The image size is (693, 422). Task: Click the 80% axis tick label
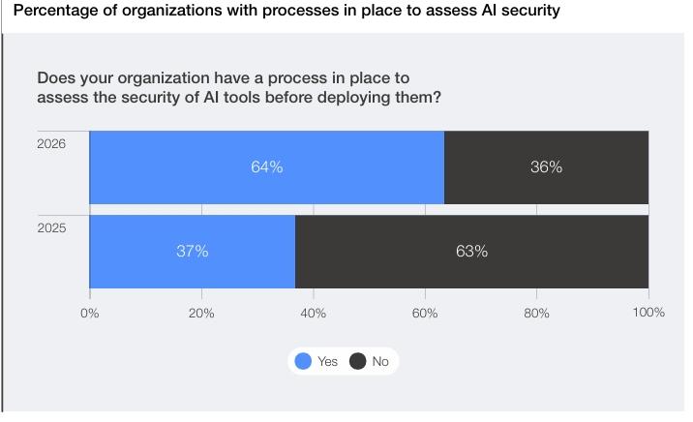[x=536, y=313]
